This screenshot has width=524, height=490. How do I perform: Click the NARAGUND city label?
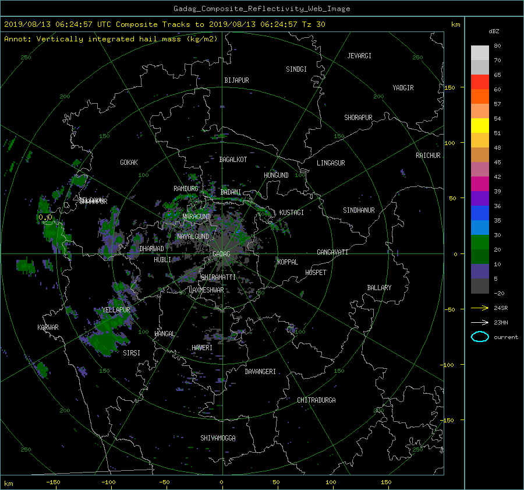(x=197, y=217)
